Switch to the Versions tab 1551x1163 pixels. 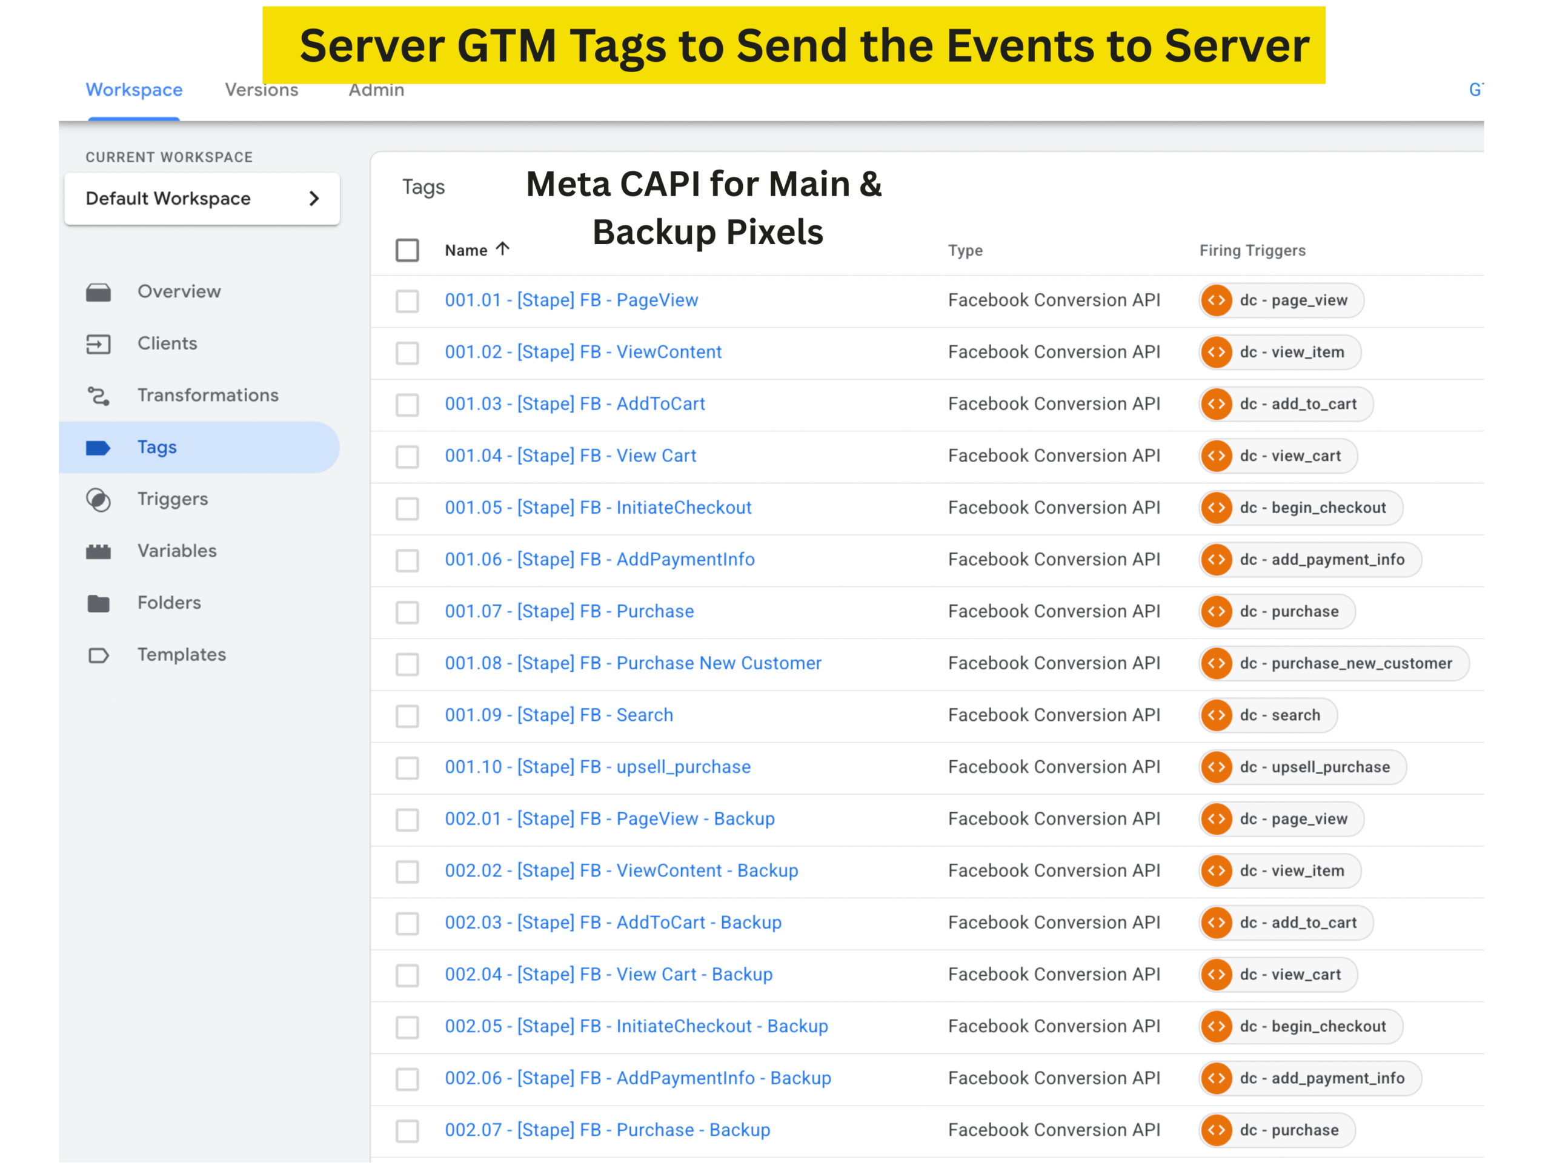point(262,90)
